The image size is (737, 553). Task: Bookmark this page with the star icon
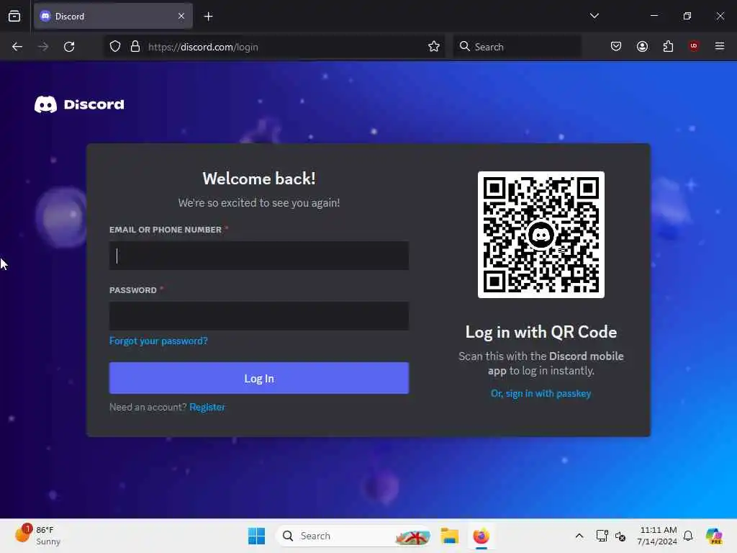click(x=434, y=47)
